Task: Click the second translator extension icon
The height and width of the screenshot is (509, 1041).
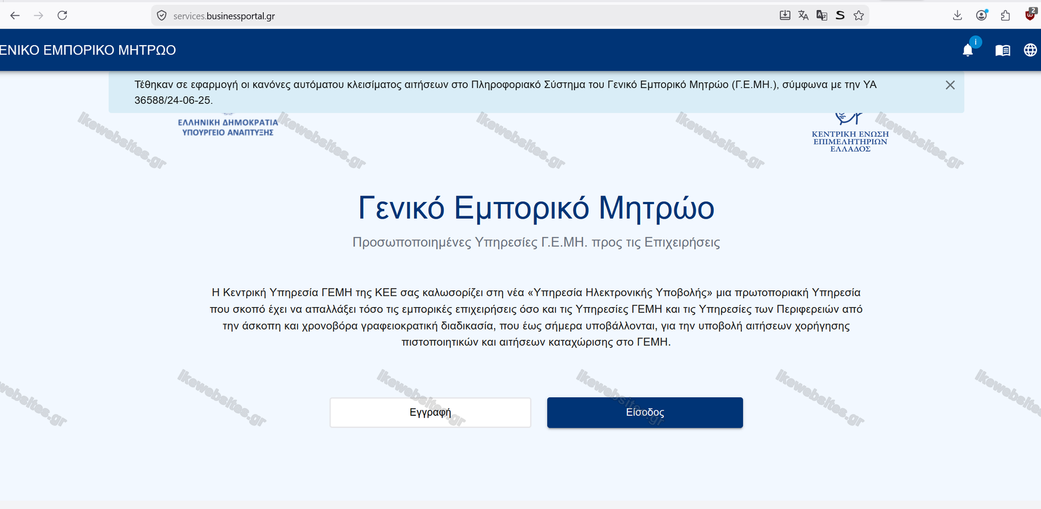Action: pyautogui.click(x=822, y=16)
